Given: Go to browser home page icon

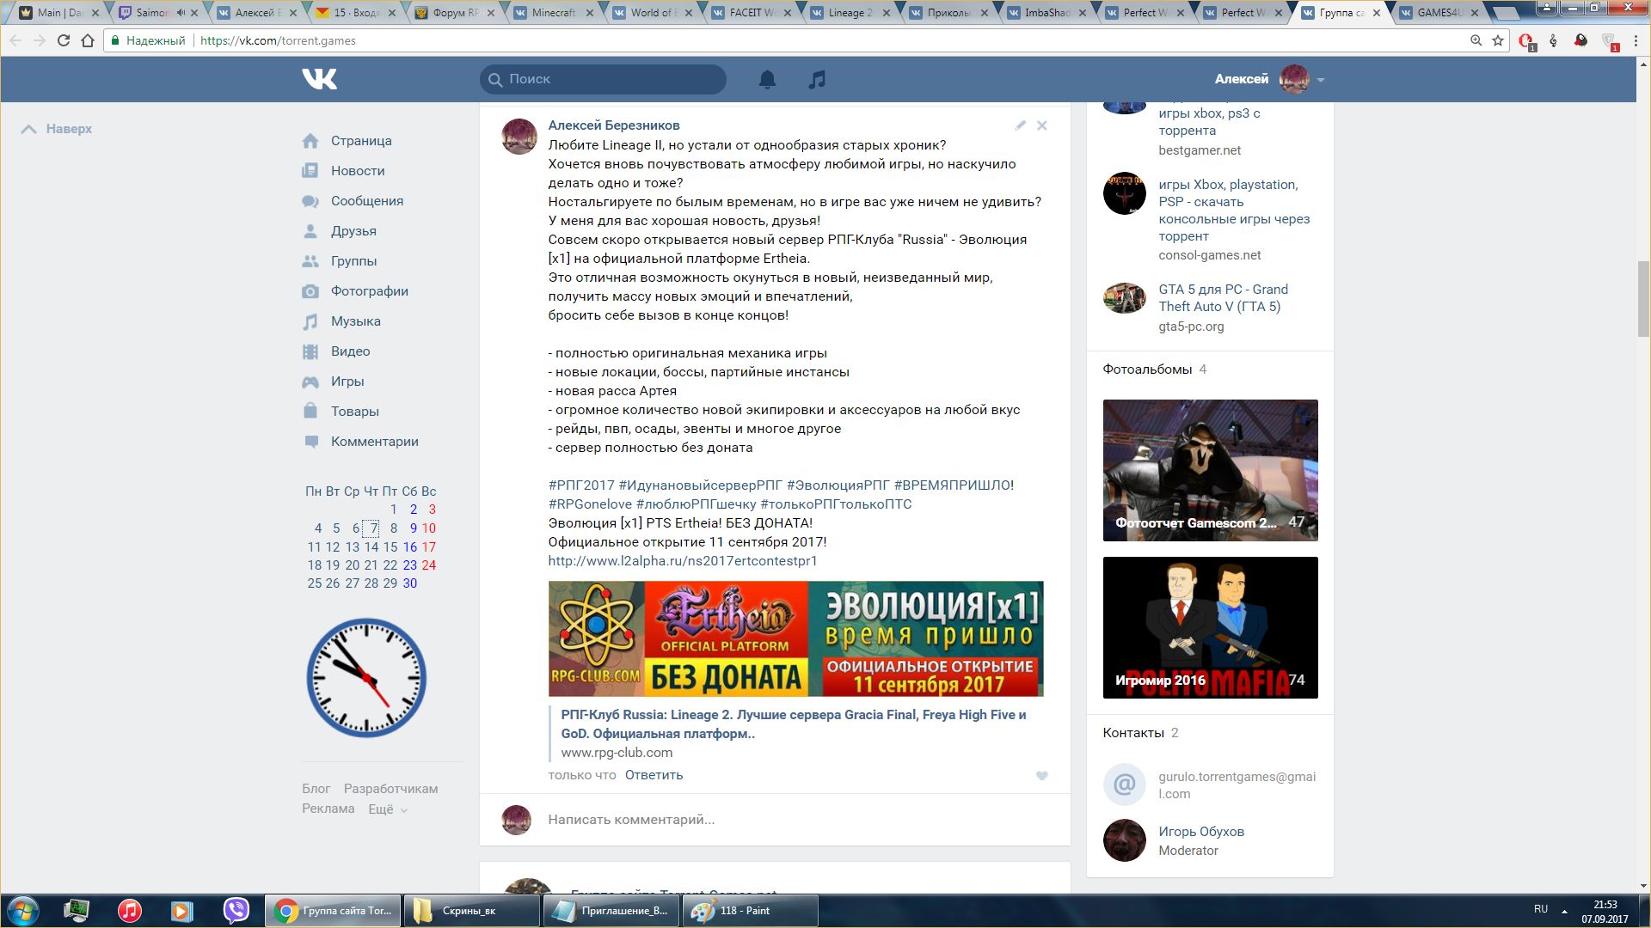Looking at the screenshot, I should point(87,40).
